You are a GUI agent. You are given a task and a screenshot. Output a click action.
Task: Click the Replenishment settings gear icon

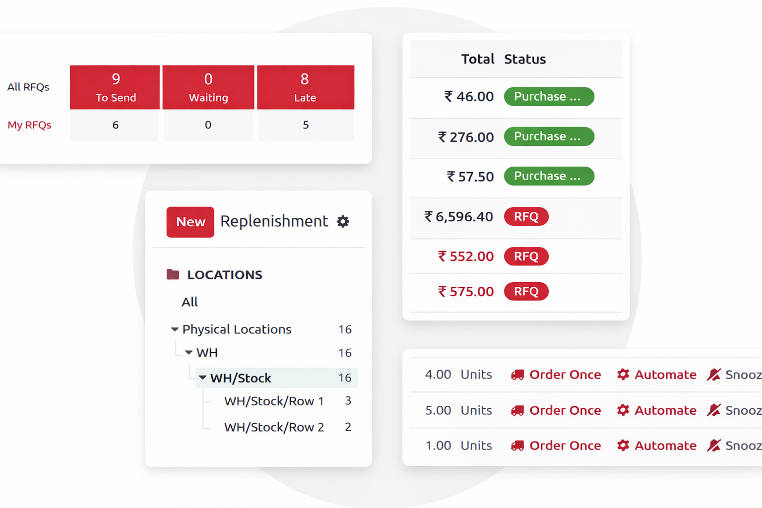click(343, 221)
